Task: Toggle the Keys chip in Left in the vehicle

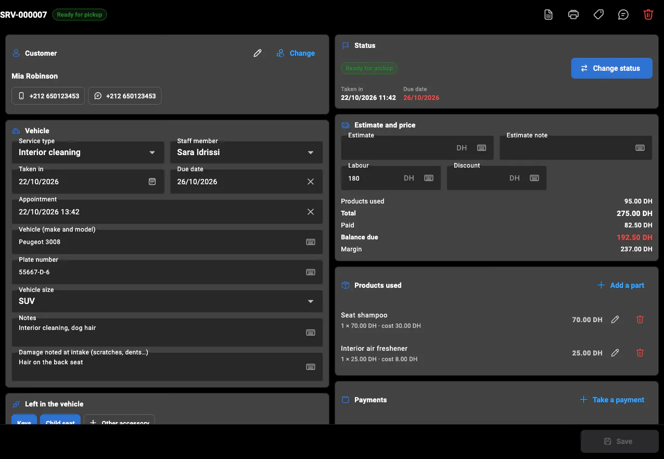Action: click(24, 419)
